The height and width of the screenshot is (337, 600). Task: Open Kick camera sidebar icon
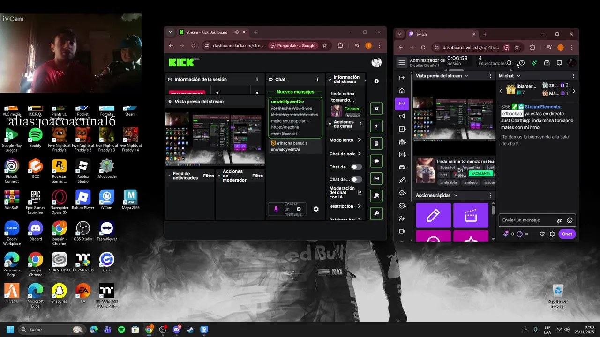point(376,196)
